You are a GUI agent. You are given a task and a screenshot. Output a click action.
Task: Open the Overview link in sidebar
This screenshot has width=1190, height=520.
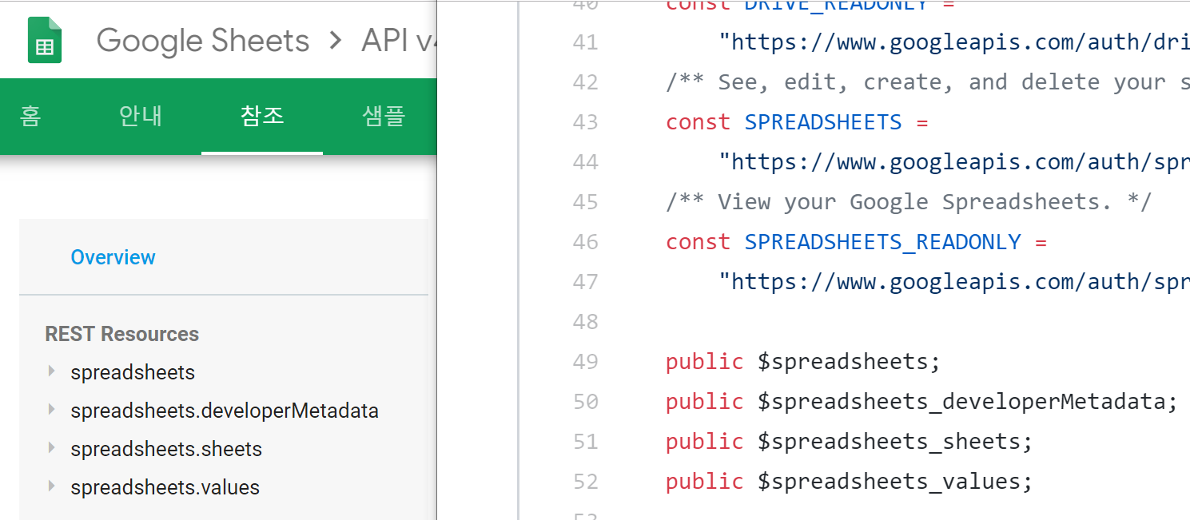[x=113, y=257]
